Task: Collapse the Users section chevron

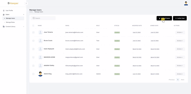Action: (x=24, y=14)
